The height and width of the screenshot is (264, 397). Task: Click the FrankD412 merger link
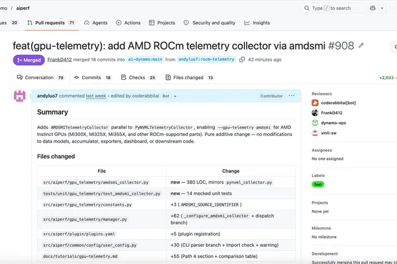click(x=60, y=59)
